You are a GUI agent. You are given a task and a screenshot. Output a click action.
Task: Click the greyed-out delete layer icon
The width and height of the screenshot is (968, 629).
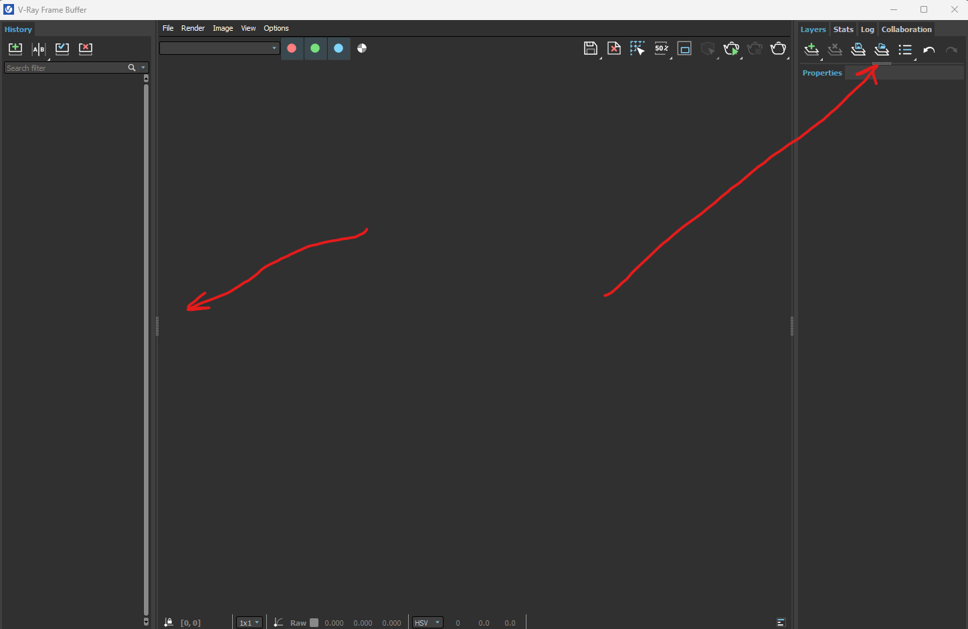click(x=835, y=49)
